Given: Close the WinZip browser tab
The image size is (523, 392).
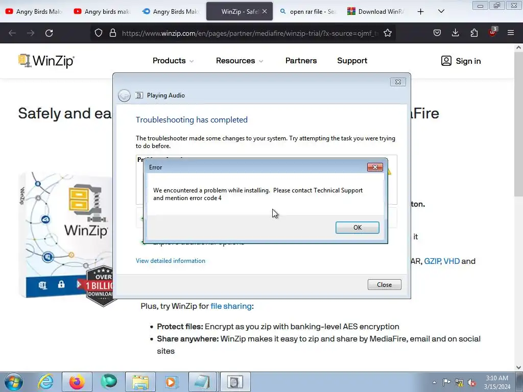Looking at the screenshot, I should point(265,11).
